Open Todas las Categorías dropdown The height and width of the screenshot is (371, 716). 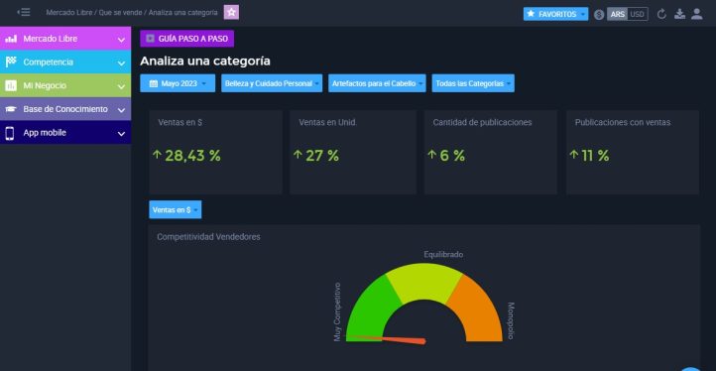(x=473, y=83)
